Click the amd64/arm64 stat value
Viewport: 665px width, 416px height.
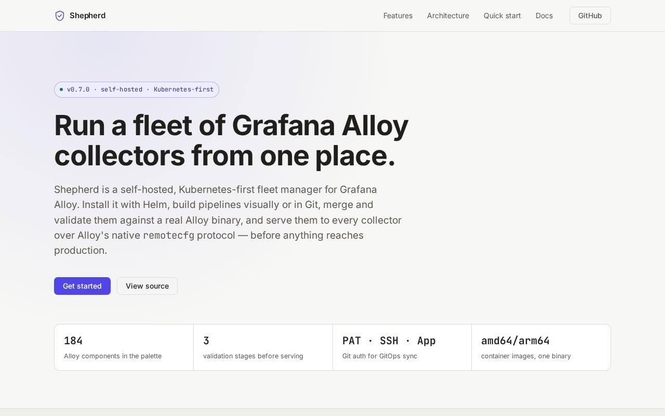pos(515,341)
